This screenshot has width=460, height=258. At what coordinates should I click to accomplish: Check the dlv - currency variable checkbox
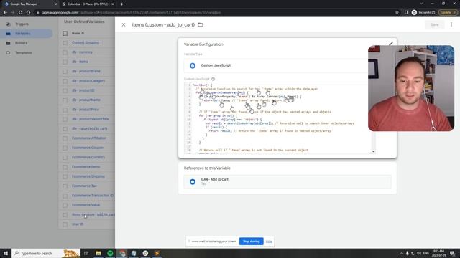[65, 52]
